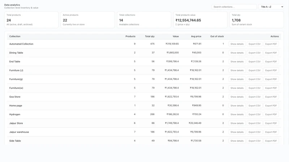Export CSV for Furniture(g)
This screenshot has height=162, width=289.
(x=255, y=79)
